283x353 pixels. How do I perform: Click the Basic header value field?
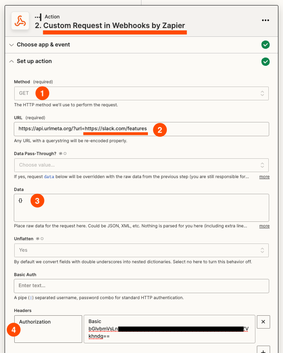170,329
